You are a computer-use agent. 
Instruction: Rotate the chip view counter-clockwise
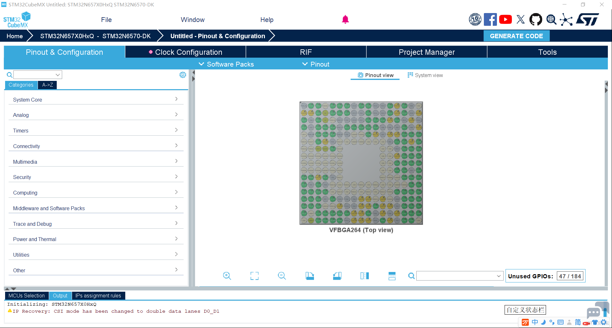click(x=337, y=276)
